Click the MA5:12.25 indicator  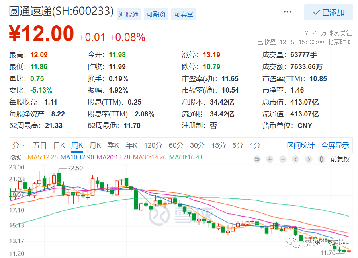tap(43, 157)
